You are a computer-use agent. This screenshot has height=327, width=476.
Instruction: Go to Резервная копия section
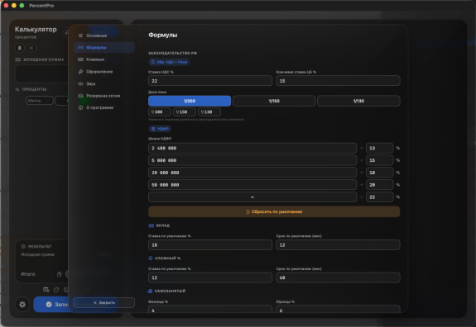pyautogui.click(x=103, y=96)
